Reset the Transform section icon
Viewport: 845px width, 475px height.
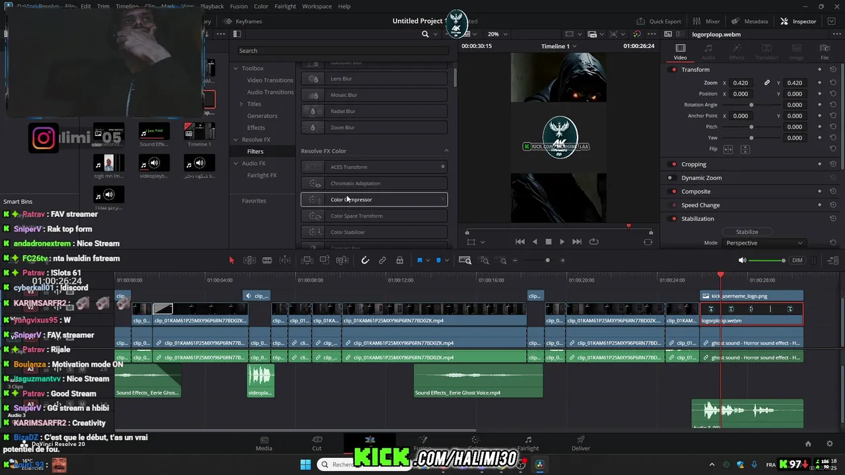coord(833,70)
